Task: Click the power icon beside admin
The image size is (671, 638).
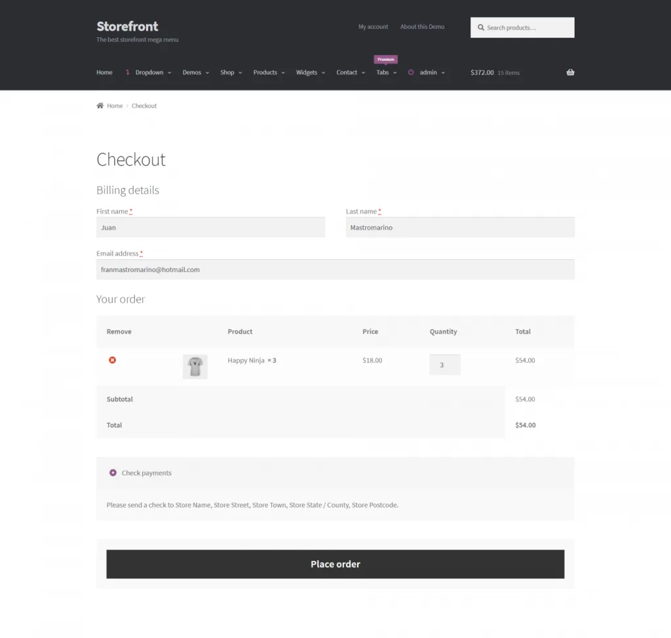Action: [411, 72]
